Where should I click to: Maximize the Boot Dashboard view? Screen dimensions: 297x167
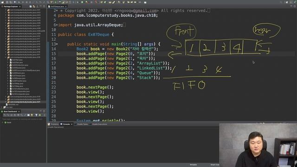point(44,111)
